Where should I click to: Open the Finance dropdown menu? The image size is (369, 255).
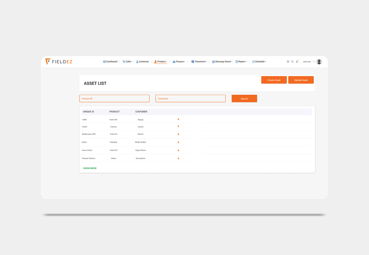pos(179,62)
